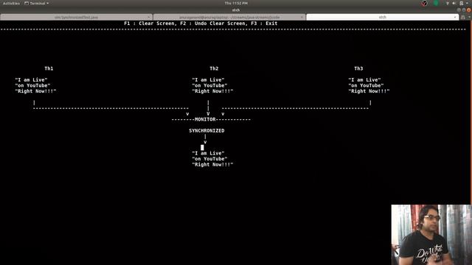This screenshot has width=472, height=265.
Task: Open the Terminal application menu
Action: [36, 3]
